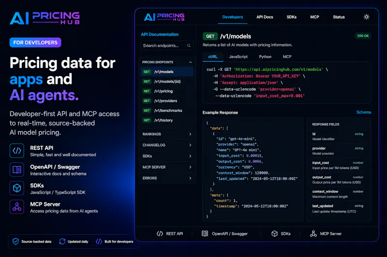
Task: Select the GET /v1/models endpoint
Action: [167, 72]
